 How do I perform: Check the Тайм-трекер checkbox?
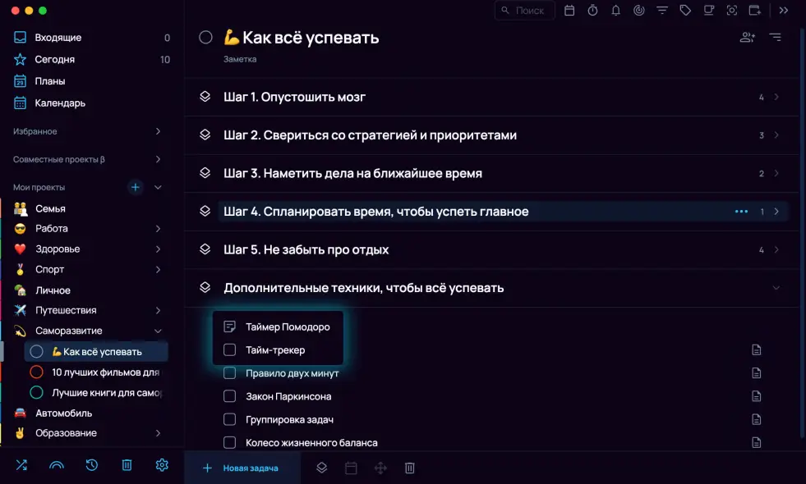[x=230, y=350]
